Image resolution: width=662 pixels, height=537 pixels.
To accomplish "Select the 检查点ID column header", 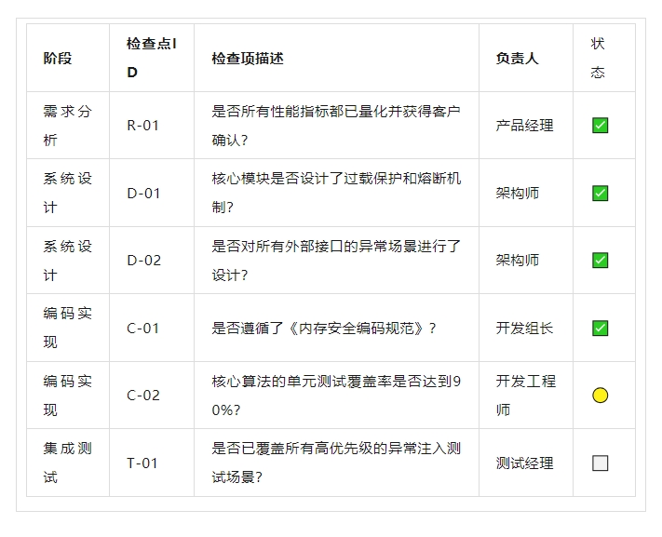I will 151,58.
